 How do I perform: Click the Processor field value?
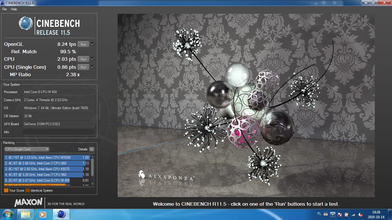(58, 92)
